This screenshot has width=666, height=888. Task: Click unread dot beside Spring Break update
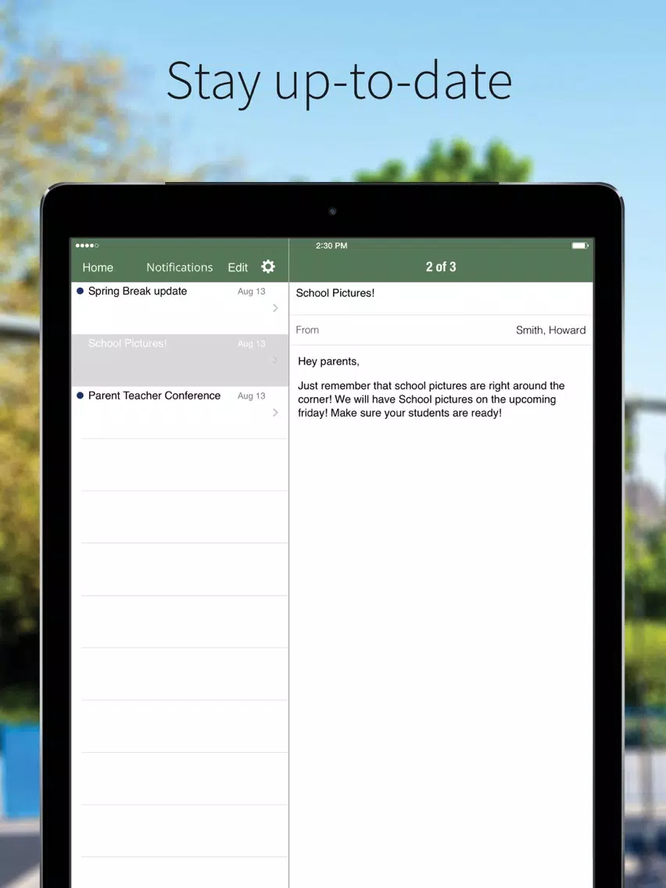pyautogui.click(x=80, y=291)
